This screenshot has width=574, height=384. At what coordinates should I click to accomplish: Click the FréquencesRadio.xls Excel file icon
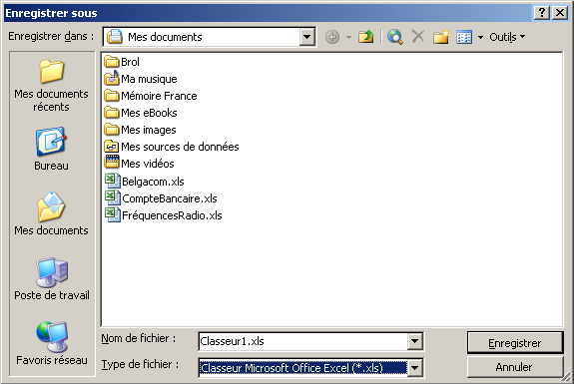[113, 214]
